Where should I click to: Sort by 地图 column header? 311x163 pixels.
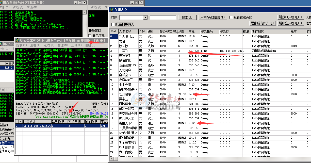click(x=183, y=32)
